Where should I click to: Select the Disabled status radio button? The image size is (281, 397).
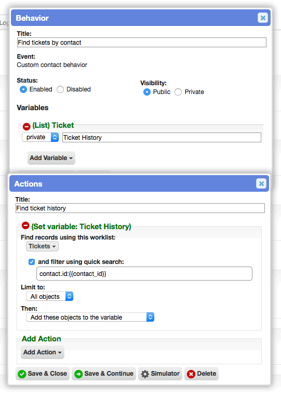[60, 89]
